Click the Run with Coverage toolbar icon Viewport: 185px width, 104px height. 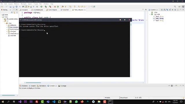pos(46,7)
